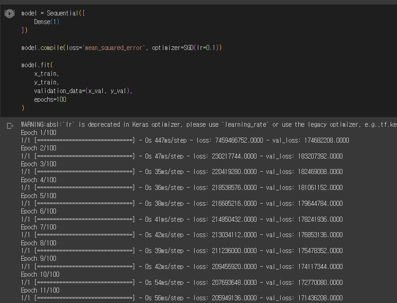Click the 'model = Sequential([' code line
This screenshot has width=397, height=303.
53,13
